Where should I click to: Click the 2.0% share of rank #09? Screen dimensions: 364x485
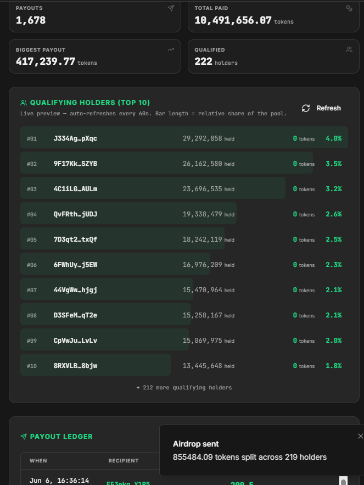pos(334,341)
